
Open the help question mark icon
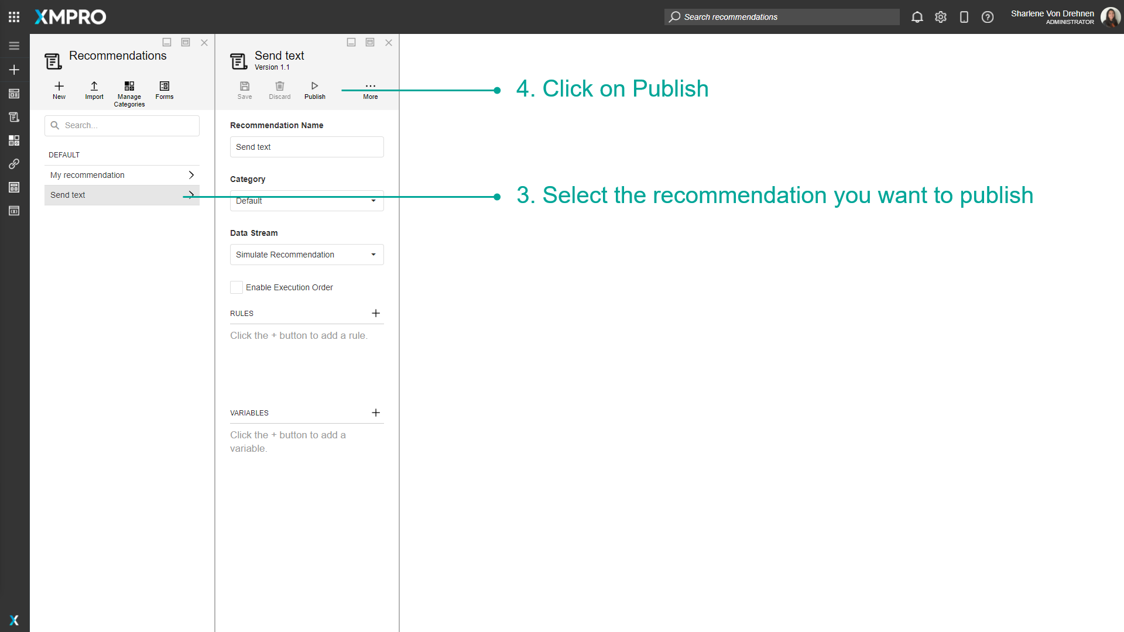[988, 17]
